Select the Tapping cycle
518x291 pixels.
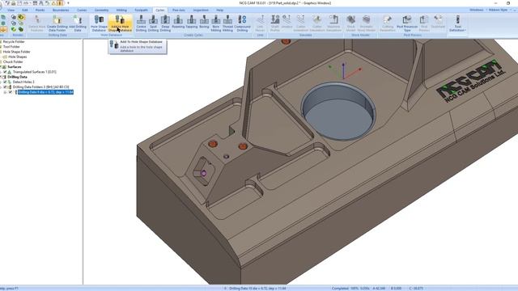click(x=191, y=22)
